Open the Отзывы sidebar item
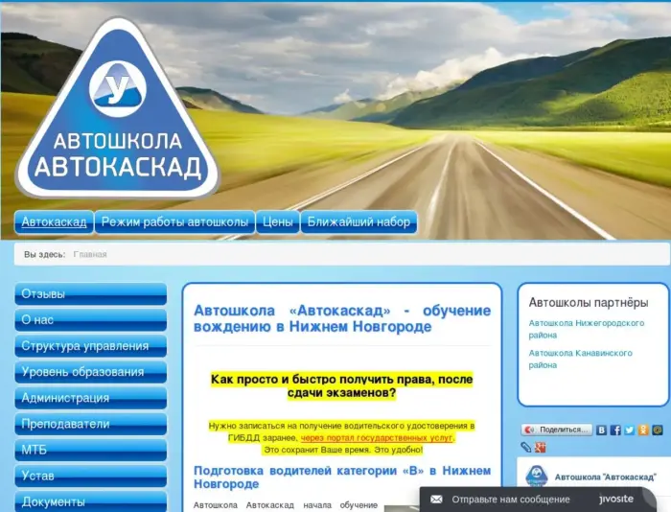671x512 pixels. point(90,293)
